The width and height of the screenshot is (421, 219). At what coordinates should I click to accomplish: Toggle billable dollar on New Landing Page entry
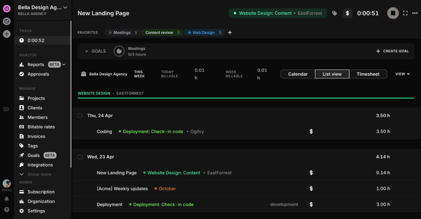[311, 173]
